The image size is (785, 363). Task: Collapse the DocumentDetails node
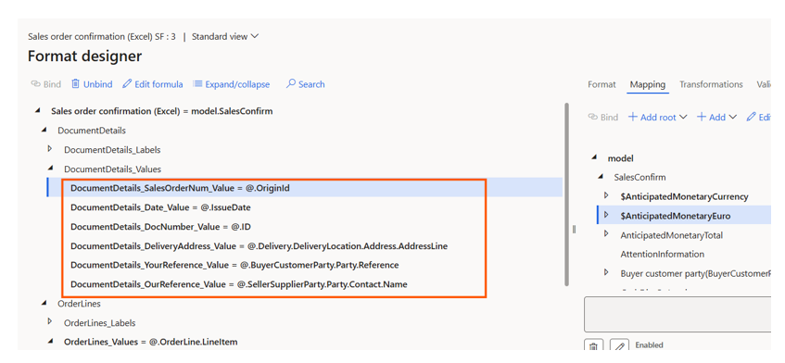click(x=44, y=130)
